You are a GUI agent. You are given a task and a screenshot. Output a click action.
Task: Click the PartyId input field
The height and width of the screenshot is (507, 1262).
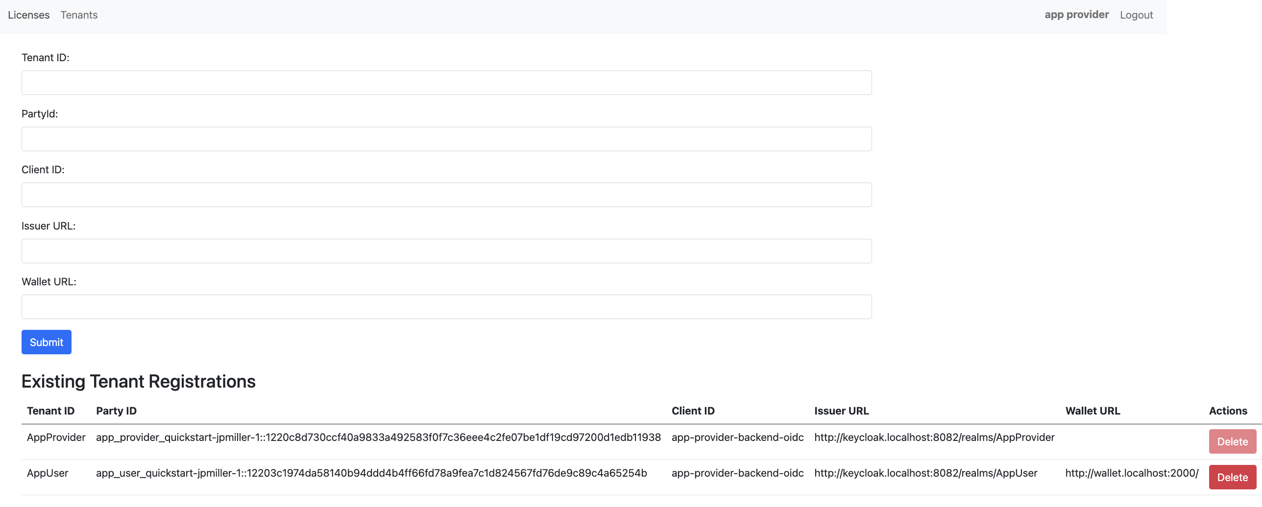click(446, 138)
